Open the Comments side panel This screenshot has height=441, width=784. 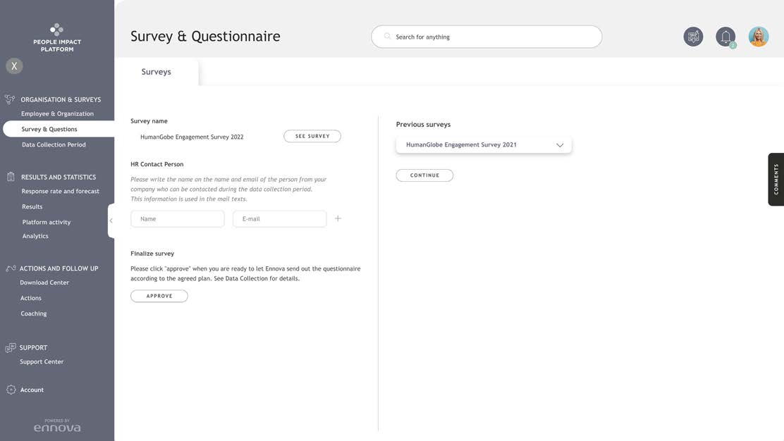click(x=776, y=179)
